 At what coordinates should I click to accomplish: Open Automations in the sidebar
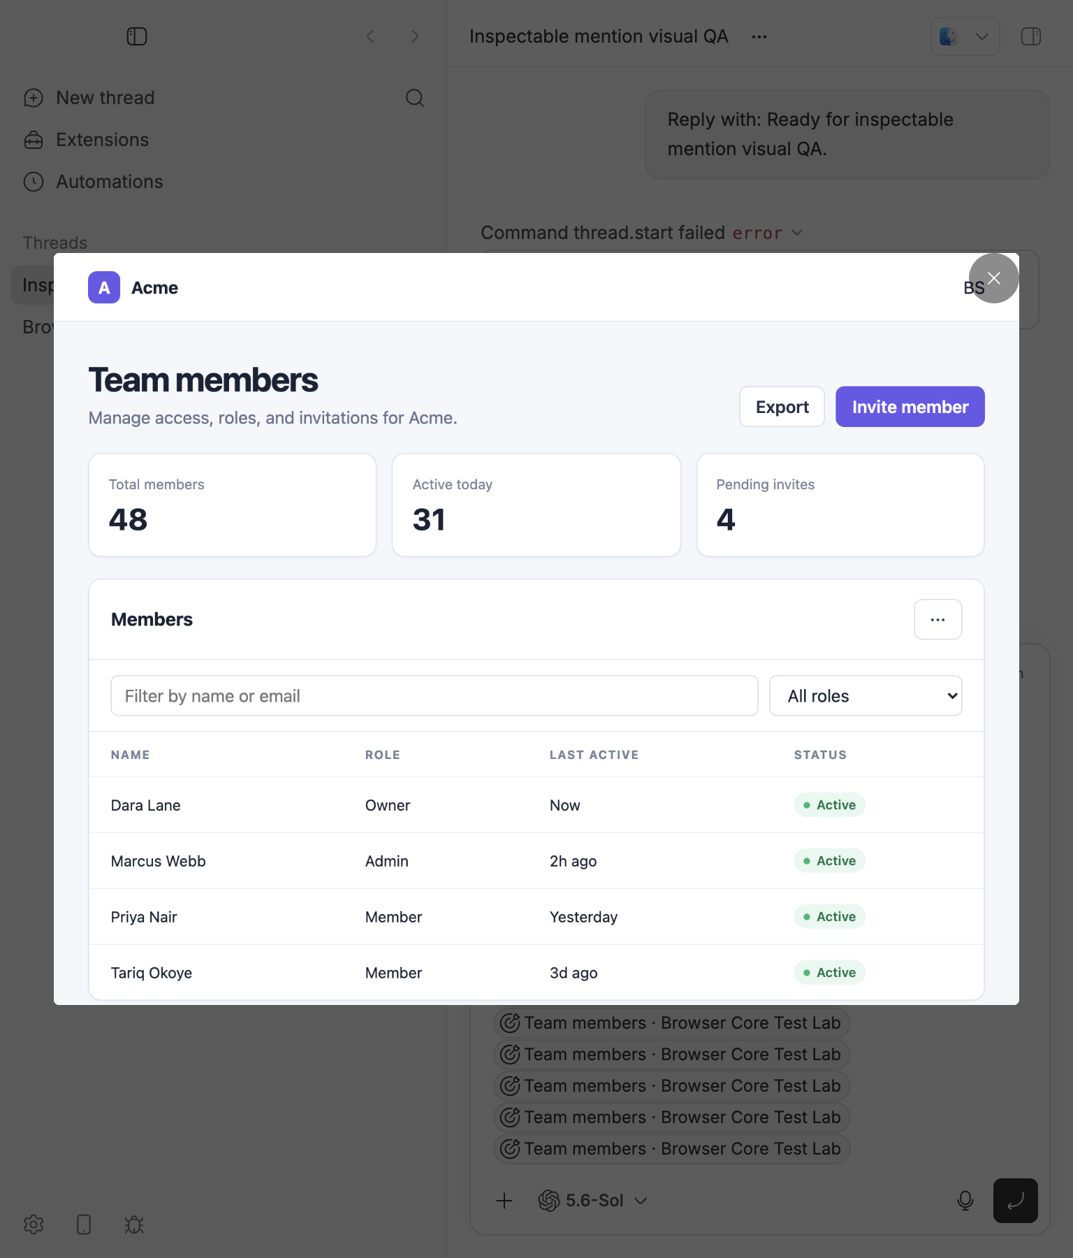pos(94,182)
